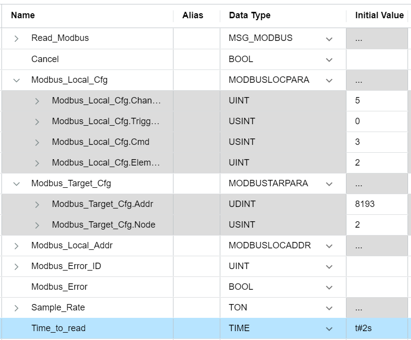Expand Modbus_Local_Cfg.Cmd member
This screenshot has width=411, height=340.
pos(37,142)
